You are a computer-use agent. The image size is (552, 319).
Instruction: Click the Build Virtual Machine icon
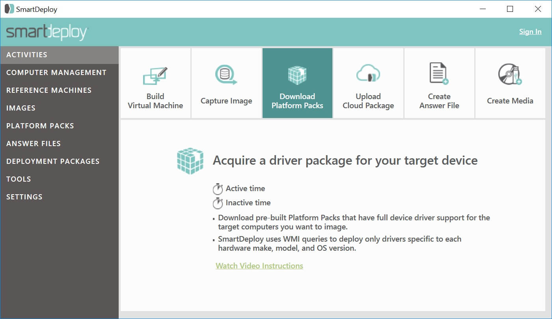click(155, 76)
